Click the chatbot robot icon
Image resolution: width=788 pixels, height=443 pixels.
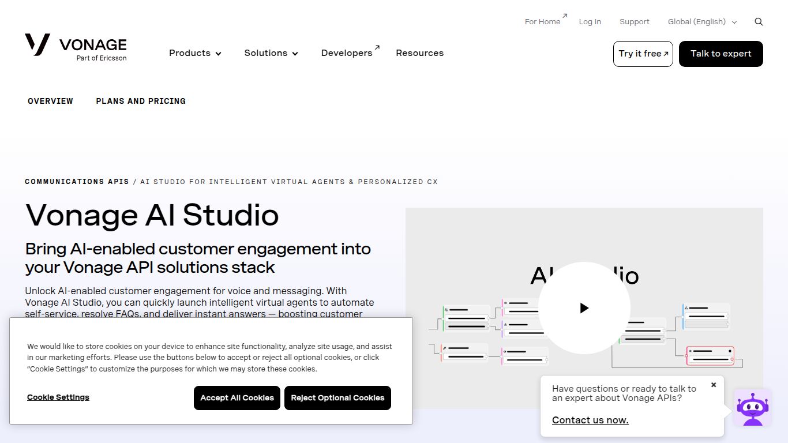(x=753, y=408)
